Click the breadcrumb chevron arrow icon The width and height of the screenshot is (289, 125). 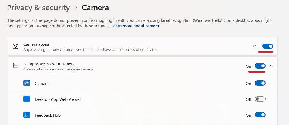coord(76,8)
